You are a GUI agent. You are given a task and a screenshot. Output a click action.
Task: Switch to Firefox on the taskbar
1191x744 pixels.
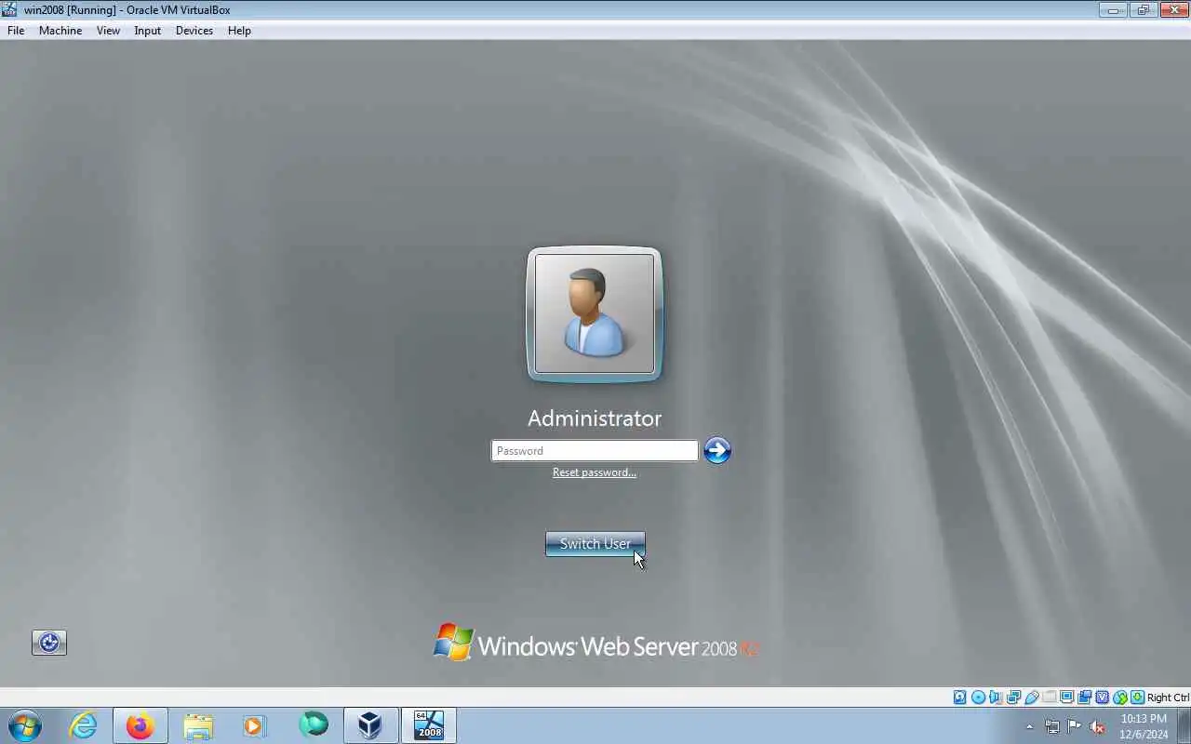[141, 725]
